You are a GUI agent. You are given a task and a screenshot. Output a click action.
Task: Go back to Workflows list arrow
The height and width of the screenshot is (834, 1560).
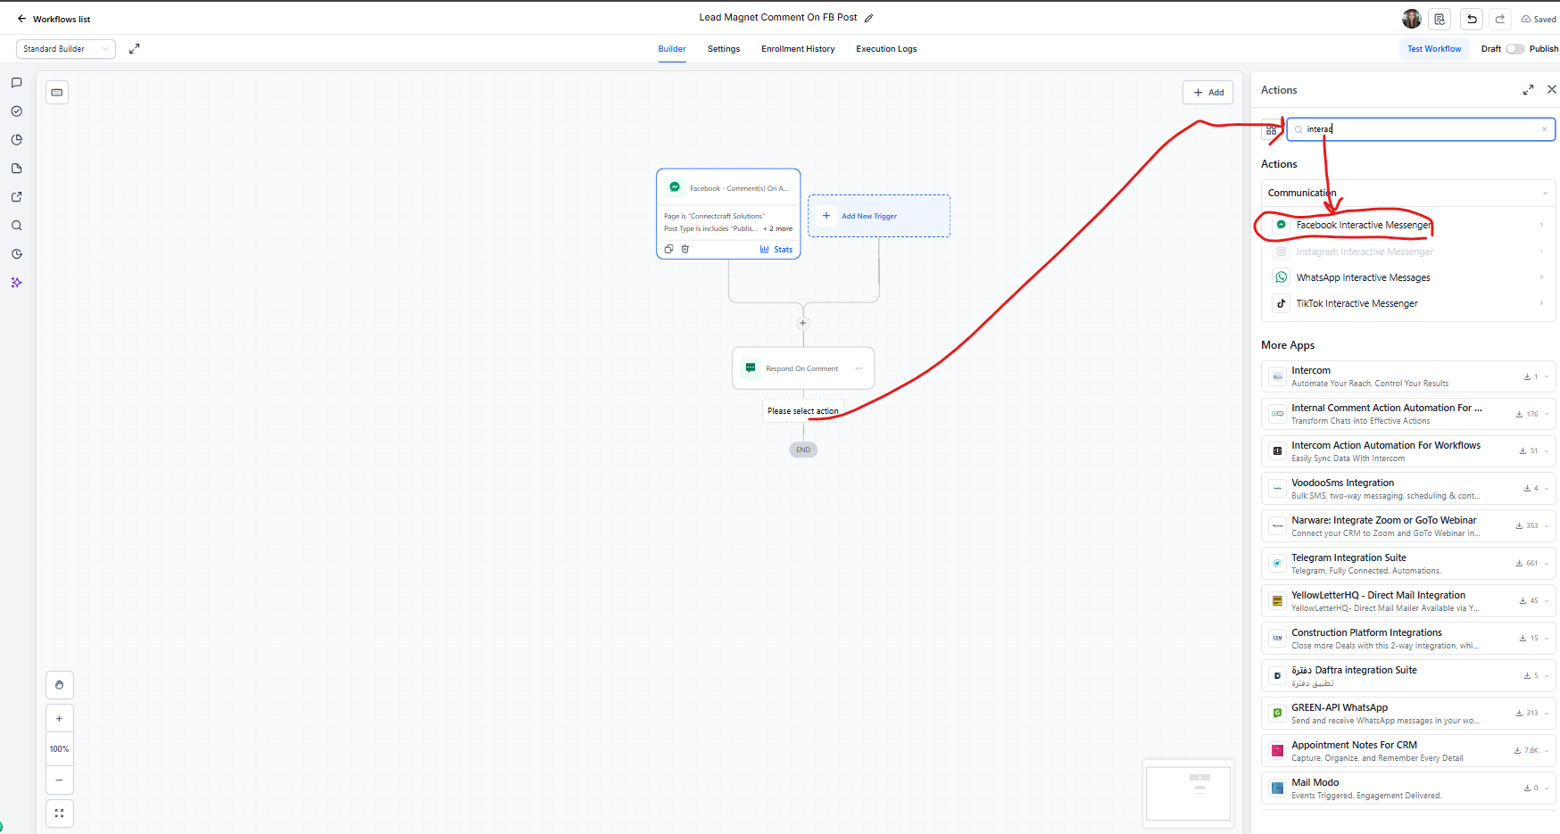pyautogui.click(x=21, y=19)
